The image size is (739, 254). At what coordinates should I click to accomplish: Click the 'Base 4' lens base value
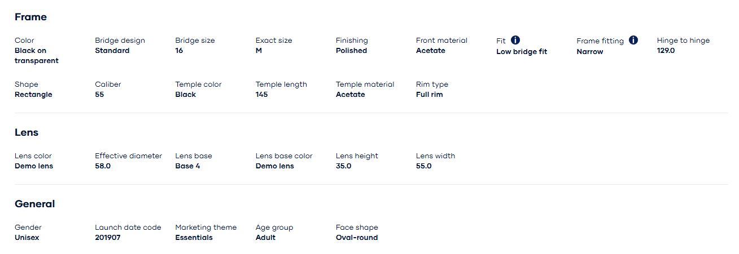point(187,166)
